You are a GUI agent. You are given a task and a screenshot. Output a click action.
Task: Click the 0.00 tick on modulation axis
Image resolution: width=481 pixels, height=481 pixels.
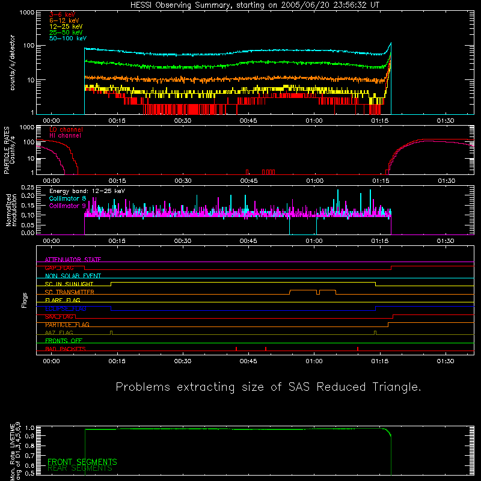pyautogui.click(x=28, y=233)
